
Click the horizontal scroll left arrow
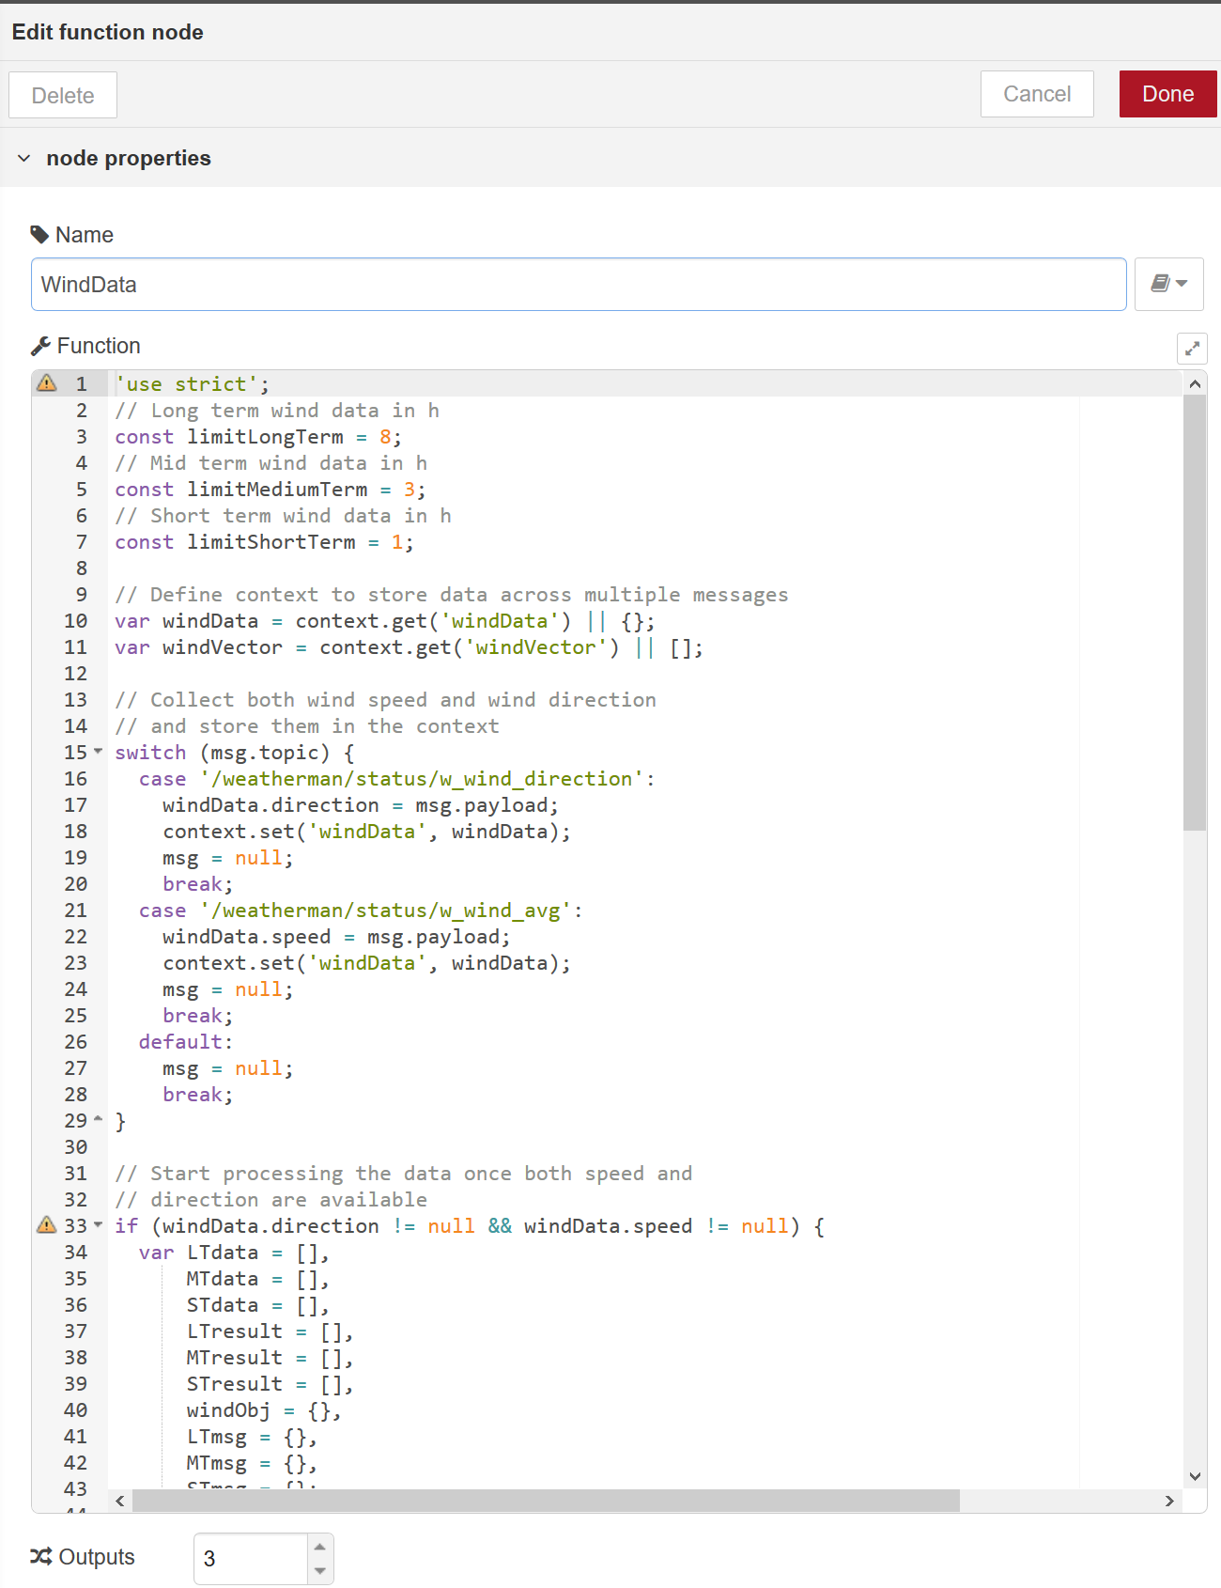tap(120, 1502)
